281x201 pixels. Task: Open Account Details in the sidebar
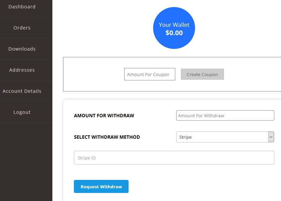pyautogui.click(x=22, y=91)
